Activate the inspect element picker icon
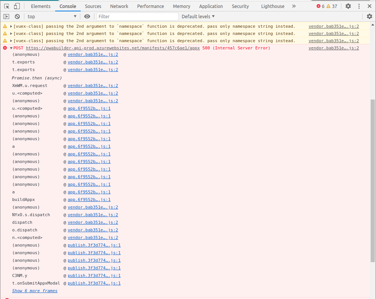The width and height of the screenshot is (376, 299). coord(6,6)
